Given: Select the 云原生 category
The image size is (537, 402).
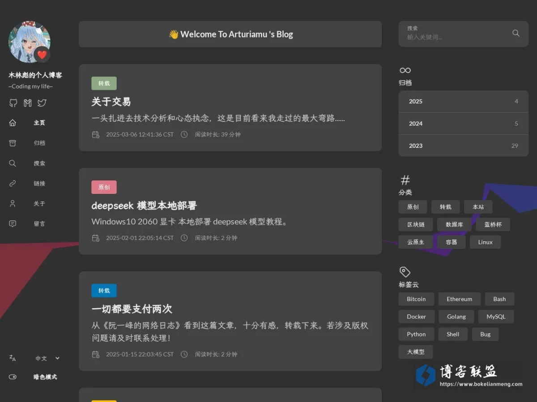Looking at the screenshot, I should pos(416,242).
